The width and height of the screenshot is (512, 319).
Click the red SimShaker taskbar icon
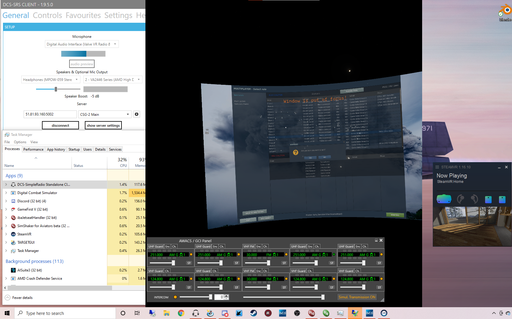[x=311, y=313]
